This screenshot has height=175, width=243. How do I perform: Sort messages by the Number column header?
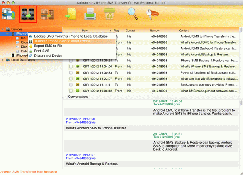click(x=155, y=30)
